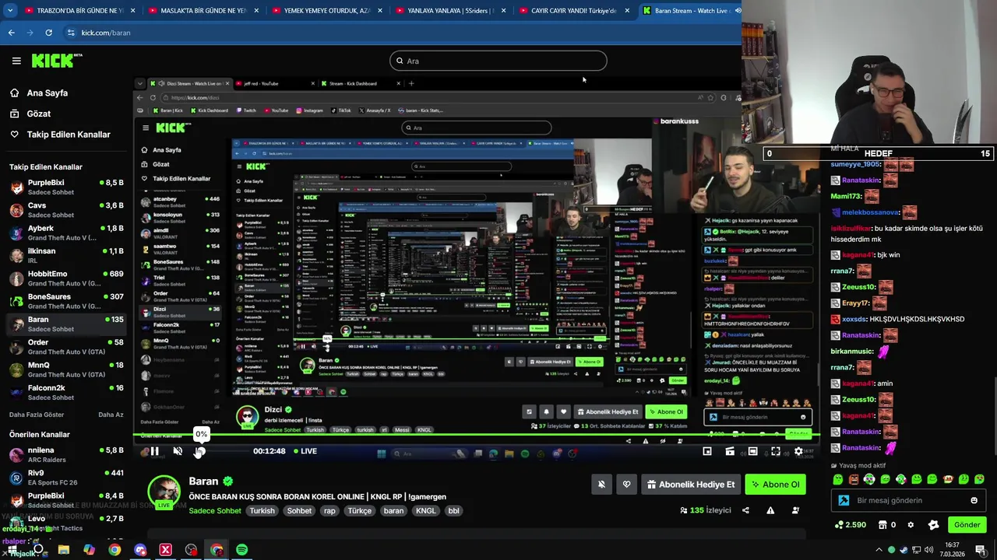Screen dimensions: 997x560
Task: Open player settings gear
Action: point(798,451)
